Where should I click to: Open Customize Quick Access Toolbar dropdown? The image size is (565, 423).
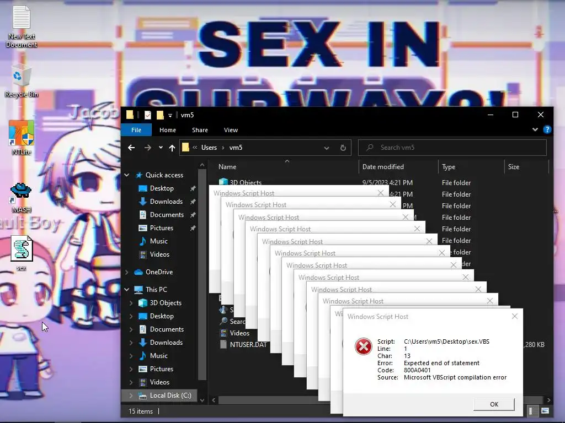click(x=170, y=116)
